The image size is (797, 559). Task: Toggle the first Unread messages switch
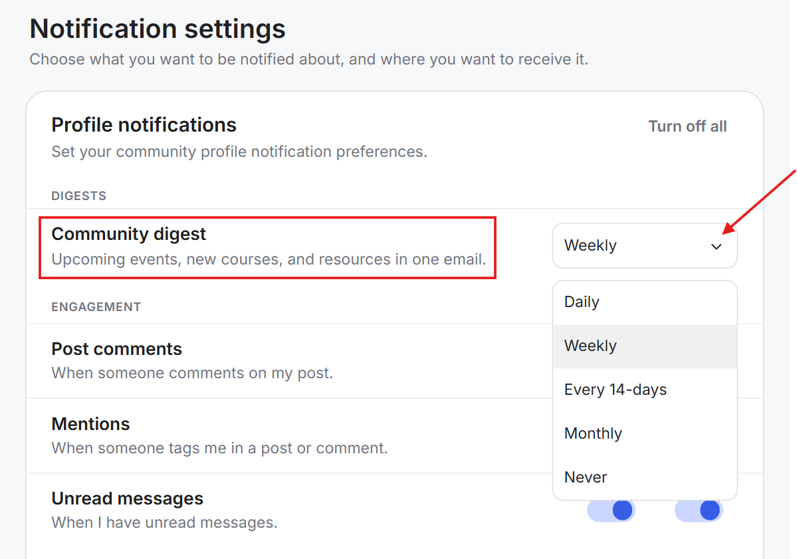pyautogui.click(x=611, y=510)
